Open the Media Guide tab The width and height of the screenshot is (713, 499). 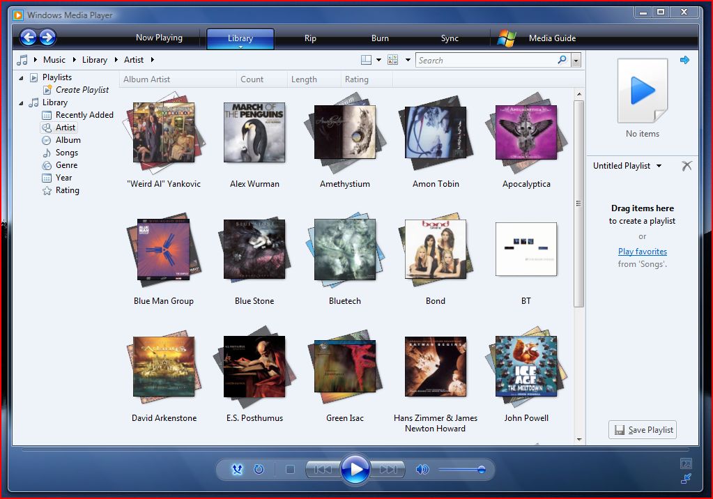[x=552, y=38]
